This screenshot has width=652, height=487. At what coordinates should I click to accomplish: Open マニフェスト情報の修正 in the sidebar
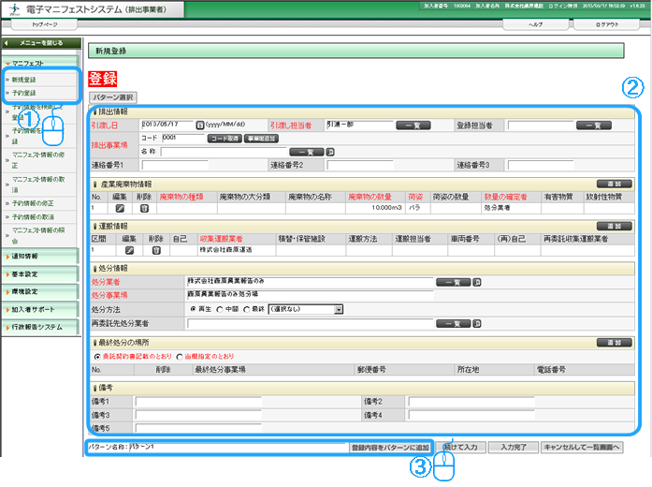click(x=38, y=160)
